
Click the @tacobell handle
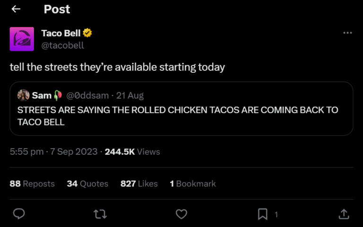62,45
